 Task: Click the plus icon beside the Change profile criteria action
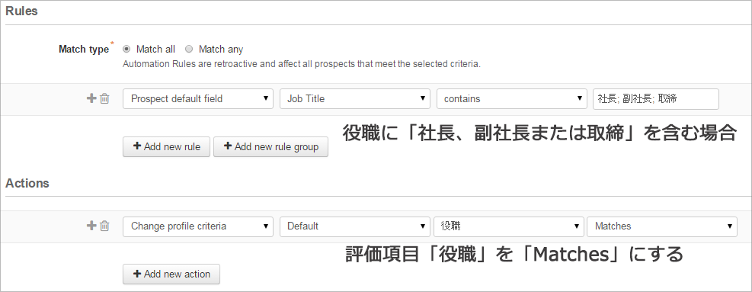pos(91,226)
